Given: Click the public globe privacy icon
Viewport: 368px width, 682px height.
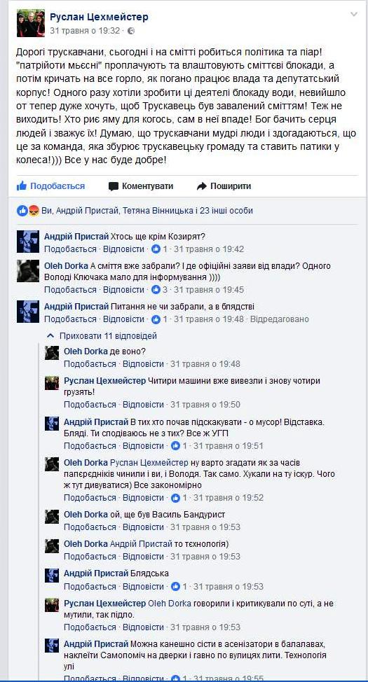Looking at the screenshot, I should [132, 31].
